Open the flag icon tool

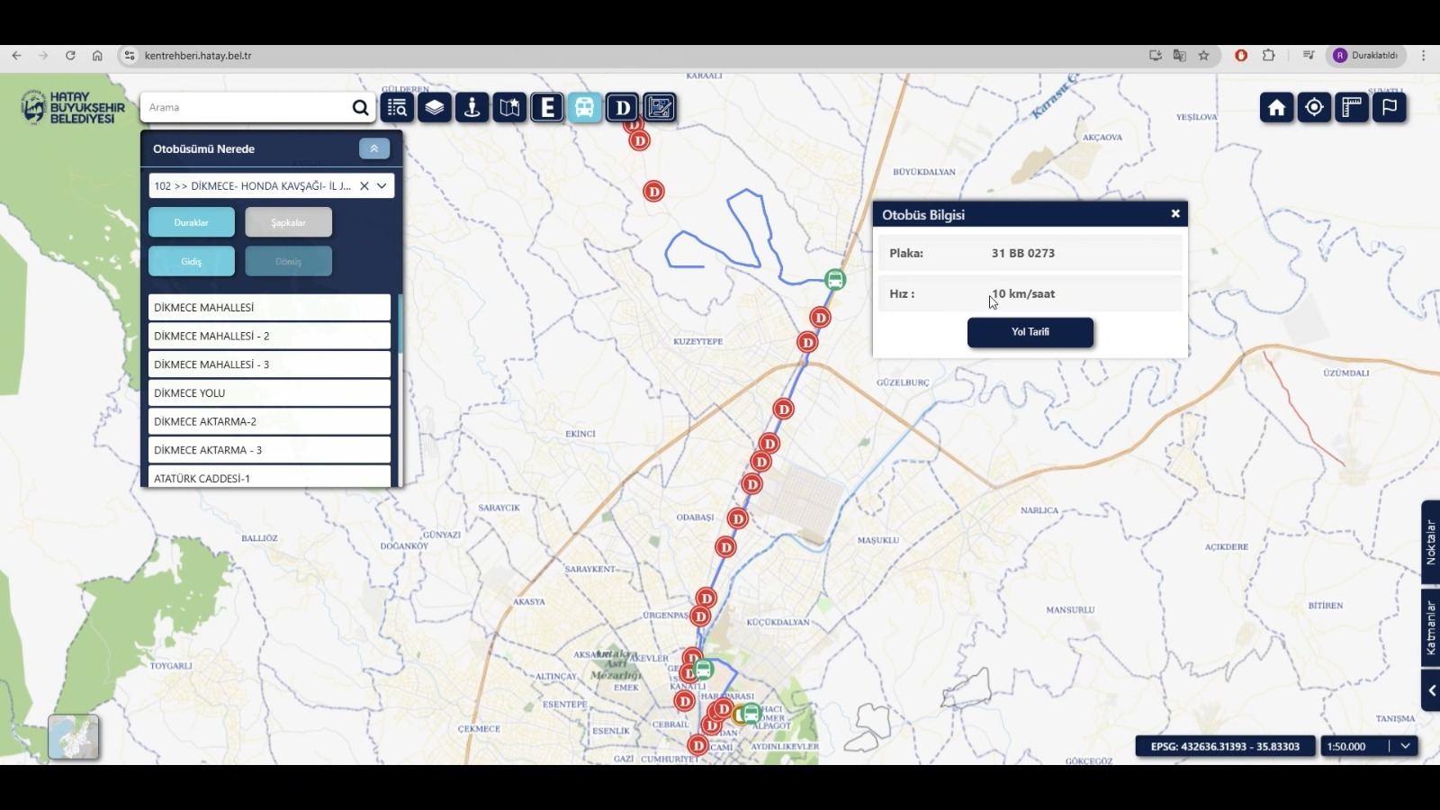point(1390,108)
